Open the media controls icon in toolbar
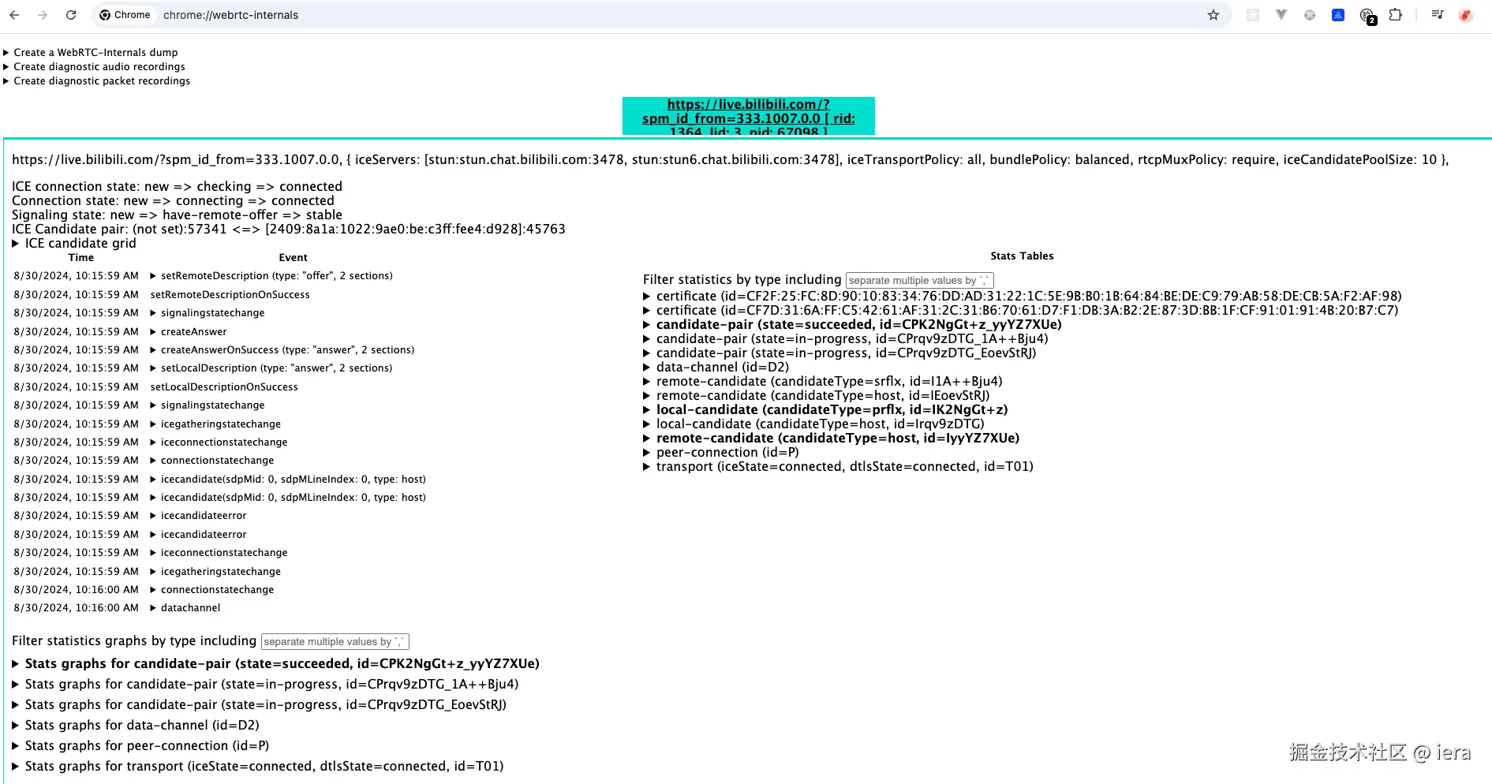This screenshot has width=1492, height=784. pos(1437,15)
